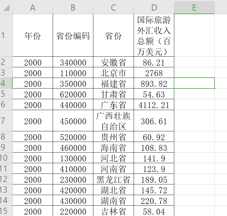Select column E header
The image size is (227, 216).
(x=194, y=7)
